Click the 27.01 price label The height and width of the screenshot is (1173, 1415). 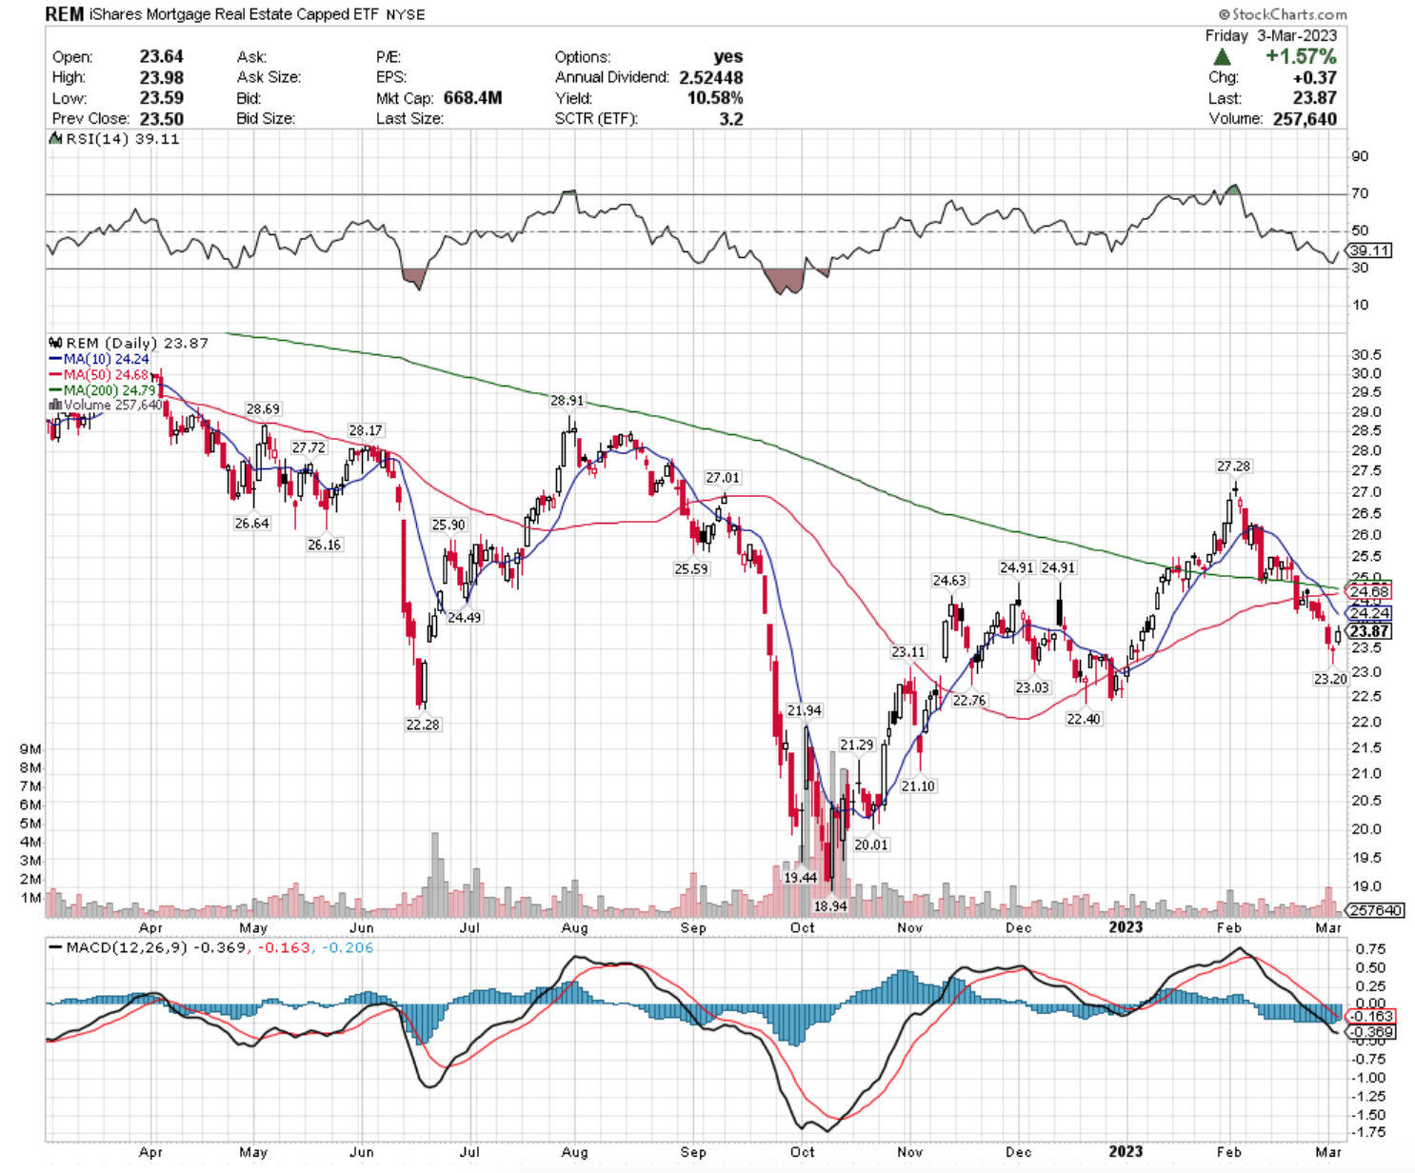[x=723, y=478]
